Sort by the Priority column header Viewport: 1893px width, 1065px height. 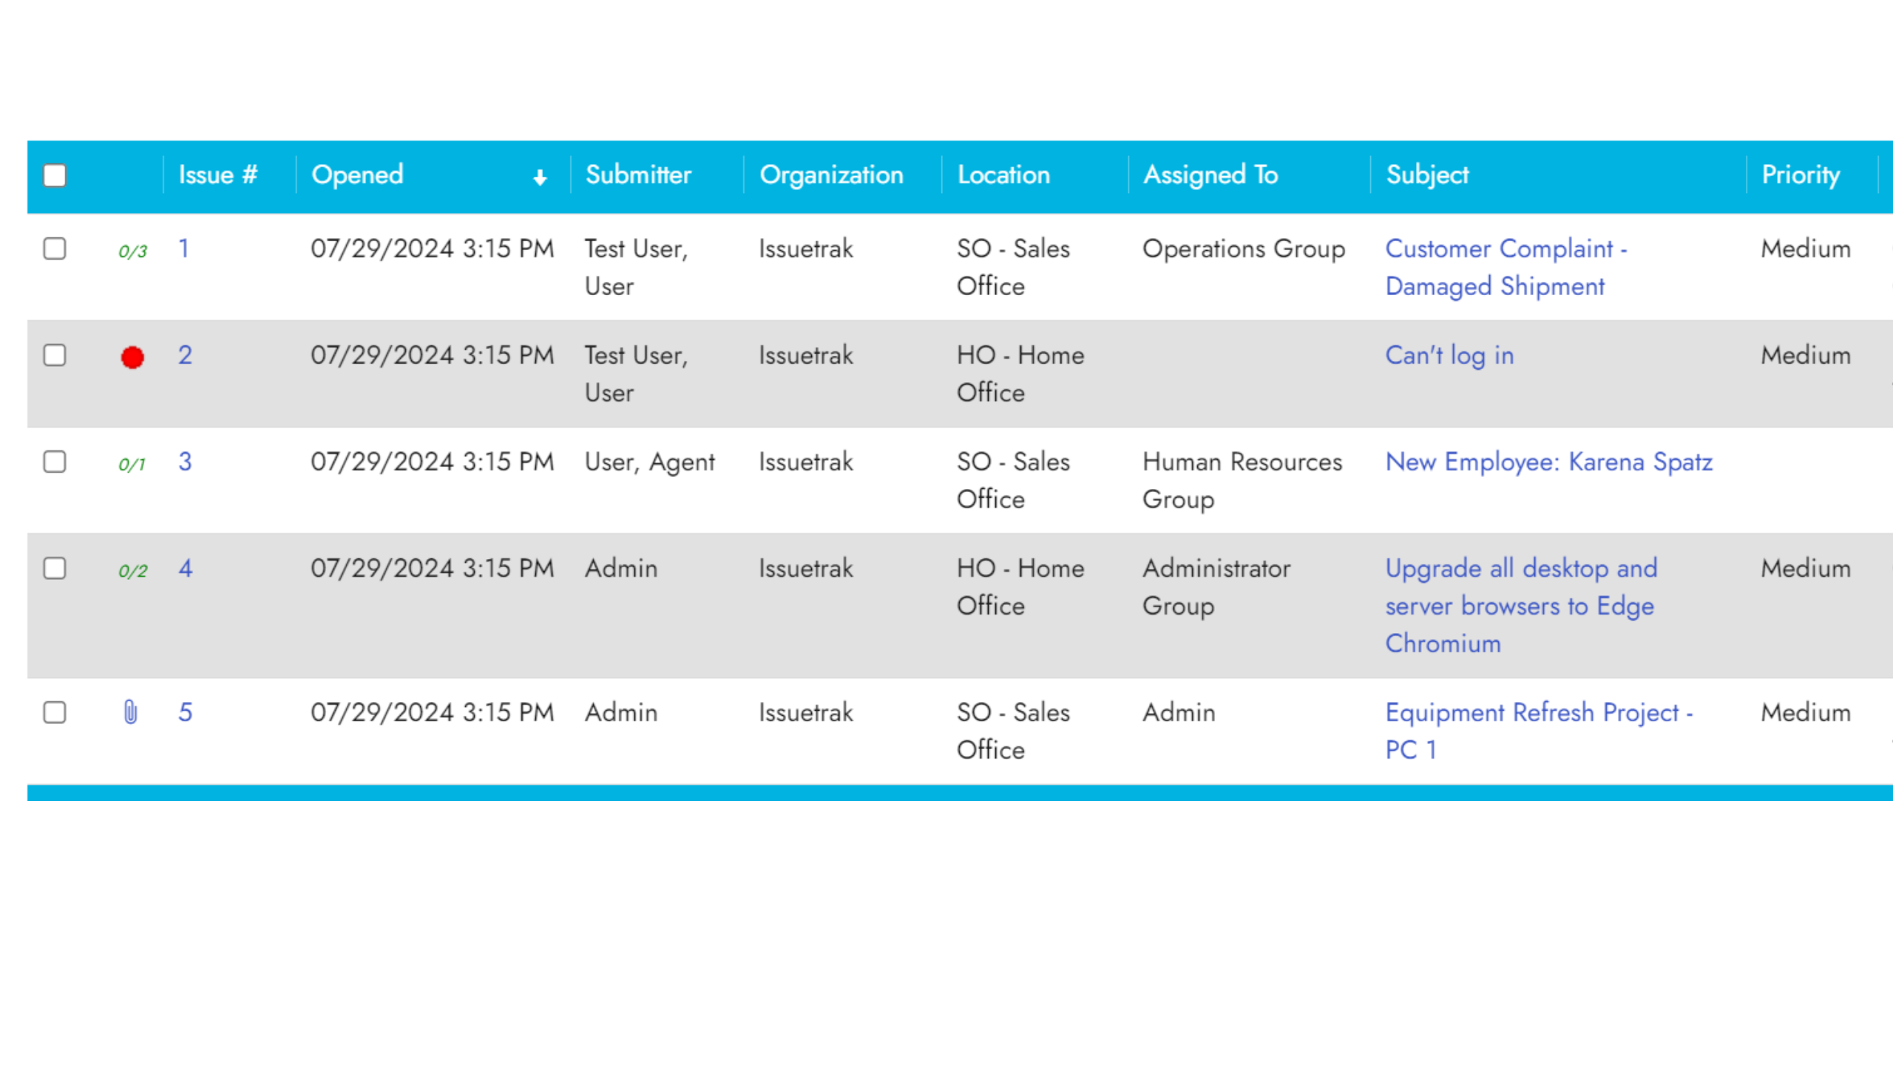pos(1800,175)
